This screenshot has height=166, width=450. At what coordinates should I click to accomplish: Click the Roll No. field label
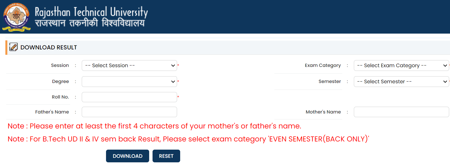click(60, 97)
